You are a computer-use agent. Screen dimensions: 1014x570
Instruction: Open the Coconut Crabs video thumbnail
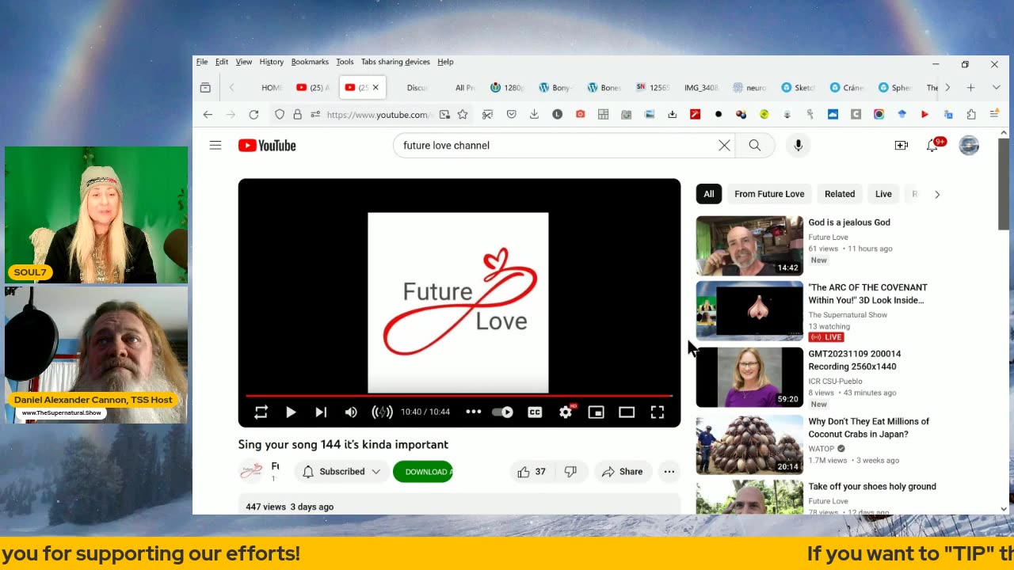[749, 444]
